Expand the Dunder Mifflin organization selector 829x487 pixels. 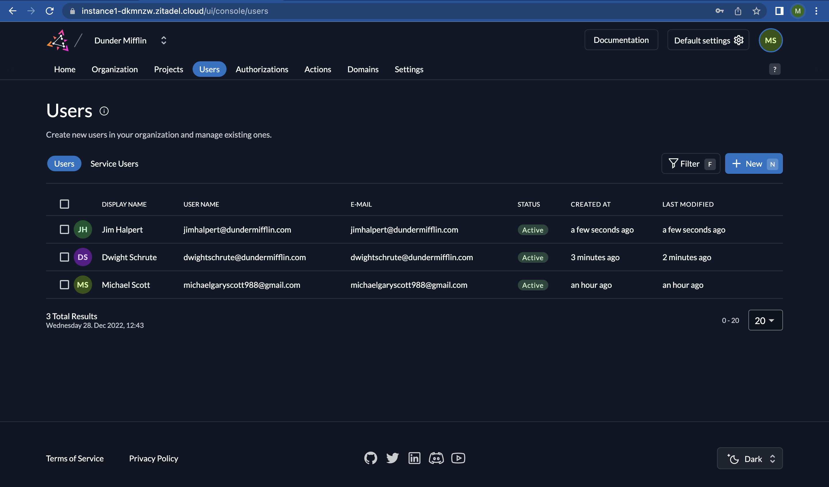coord(163,41)
